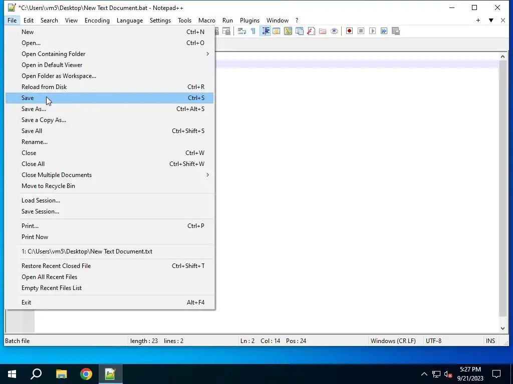The height and width of the screenshot is (384, 513).
Task: Click the Save recorded macro icon
Action: coord(396,31)
